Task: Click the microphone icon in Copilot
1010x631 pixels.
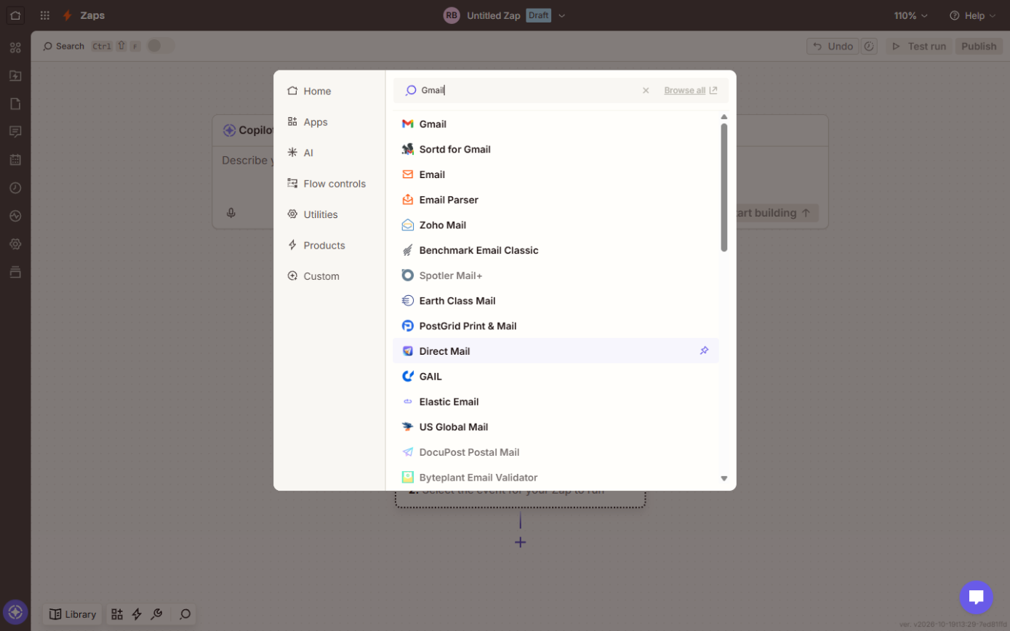Action: (231, 213)
